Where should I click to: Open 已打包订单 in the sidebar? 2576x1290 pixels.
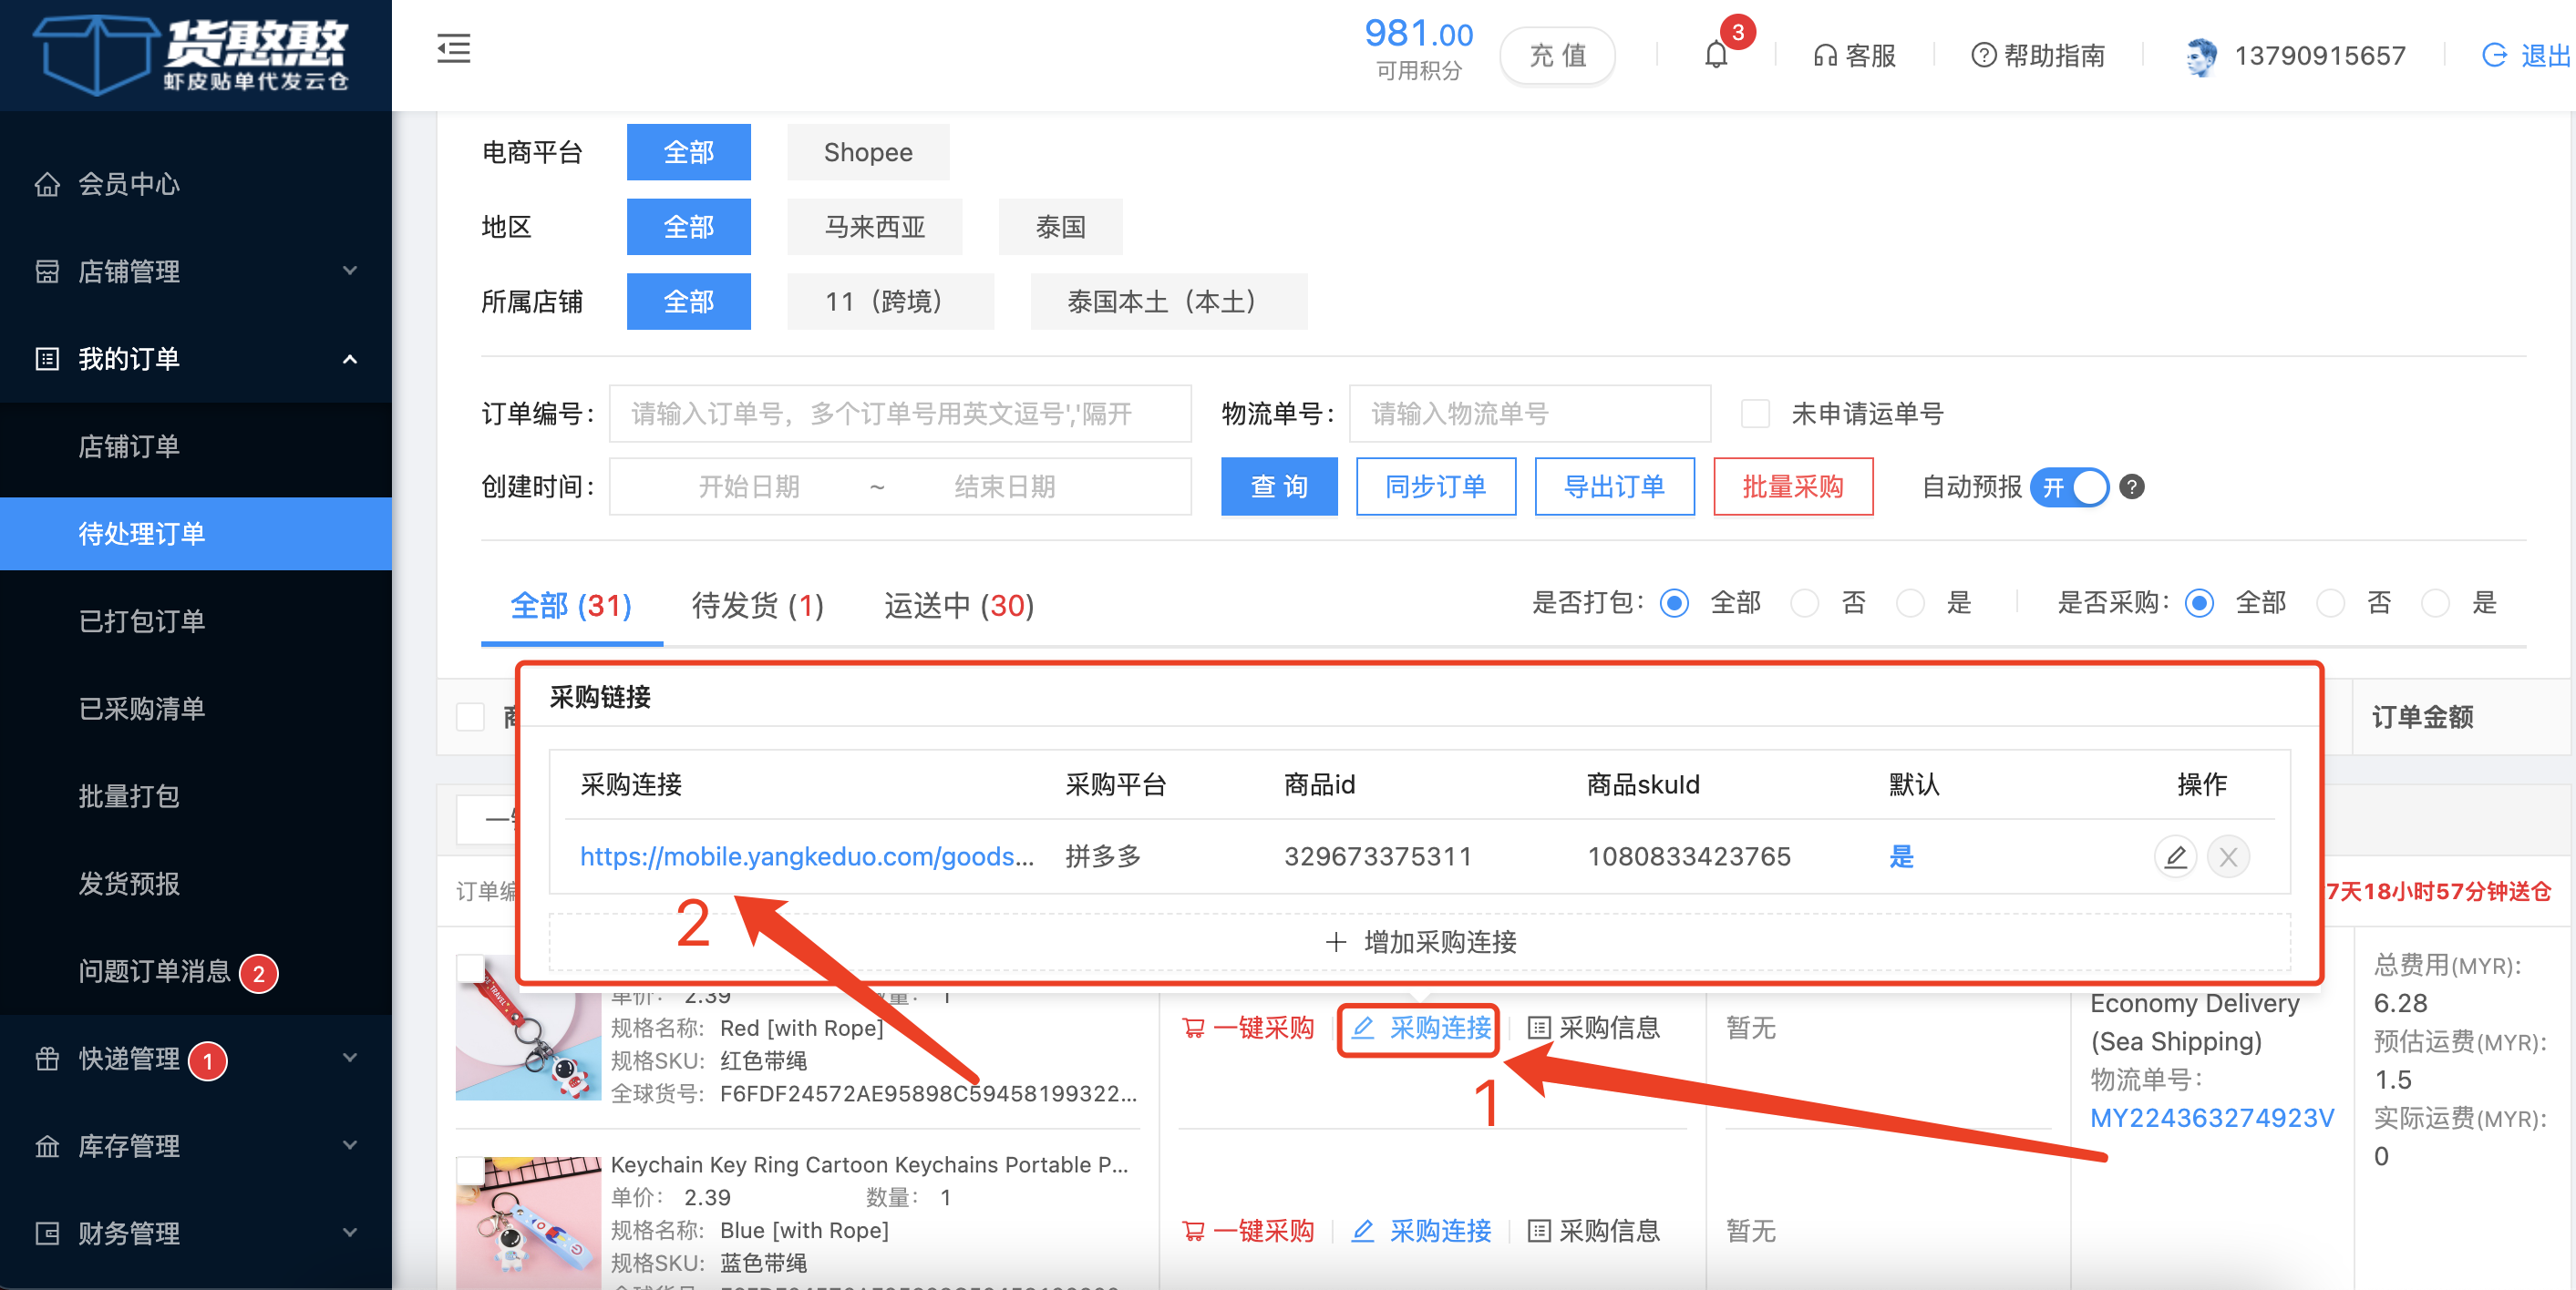pyautogui.click(x=142, y=620)
